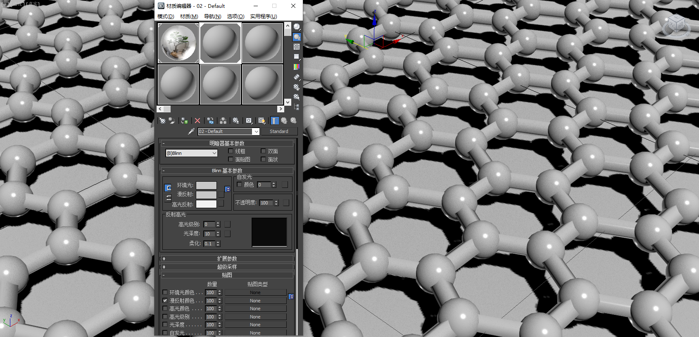The width and height of the screenshot is (699, 337).
Task: Click the small map button beside 漫反射 swatch
Action: point(221,195)
